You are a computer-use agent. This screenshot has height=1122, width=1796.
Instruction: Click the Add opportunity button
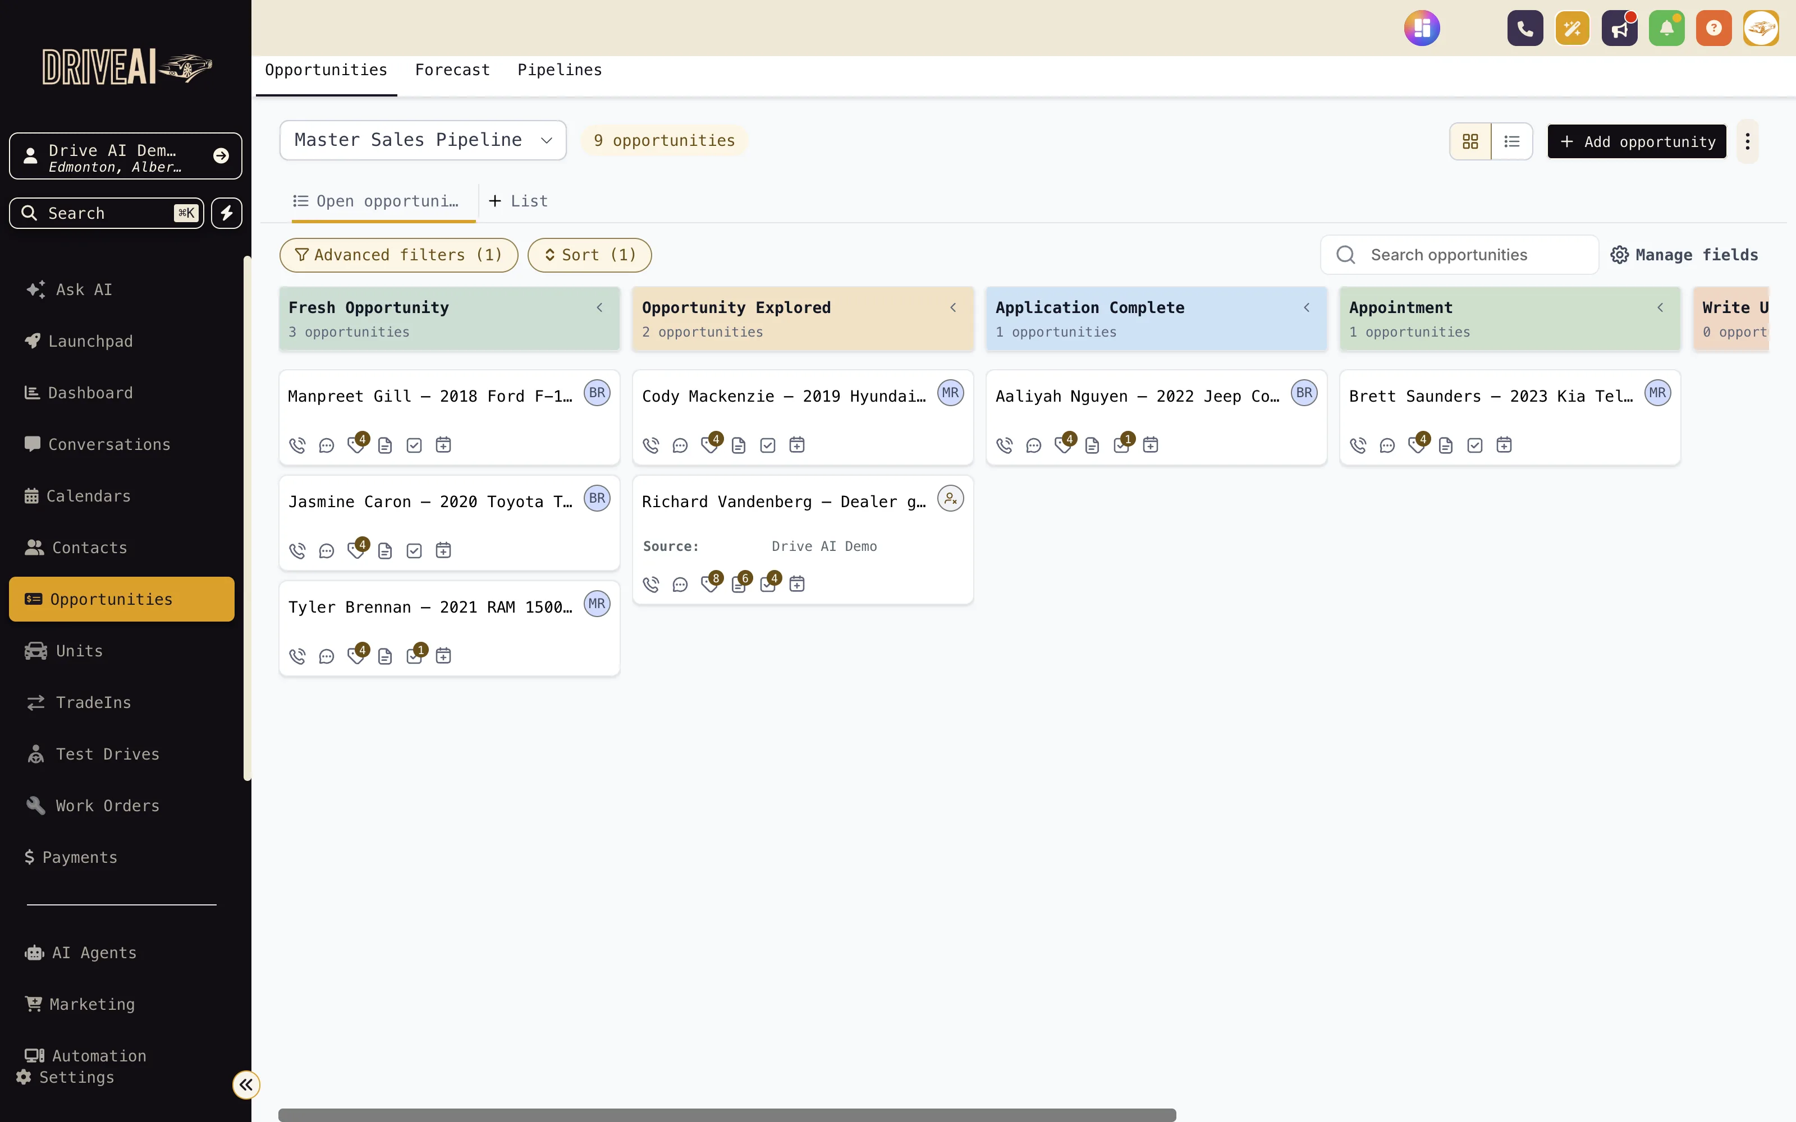pos(1637,141)
